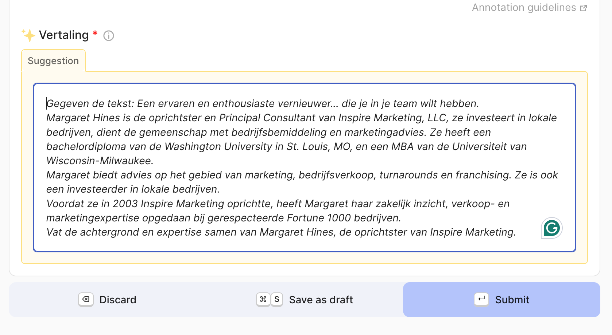Click the sparkle icon beside Vertaling
Viewport: 612px width, 335px height.
[28, 35]
